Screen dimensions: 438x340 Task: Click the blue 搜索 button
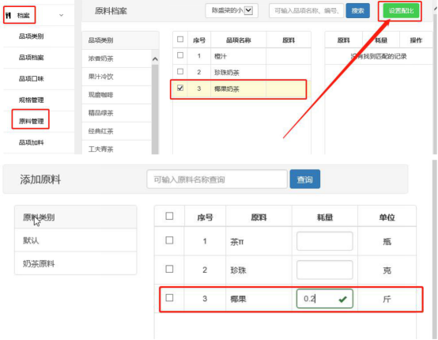point(357,11)
